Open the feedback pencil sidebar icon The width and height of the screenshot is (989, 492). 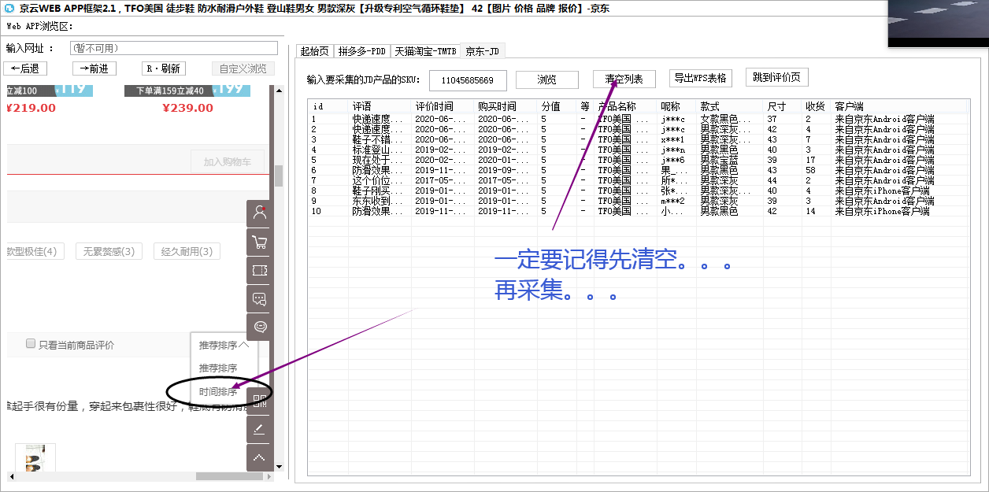pos(260,429)
